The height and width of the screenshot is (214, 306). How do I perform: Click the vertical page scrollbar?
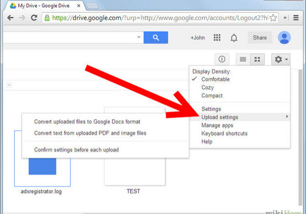point(301,137)
